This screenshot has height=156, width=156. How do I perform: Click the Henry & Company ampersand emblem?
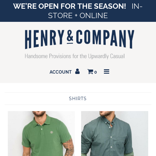point(70,37)
